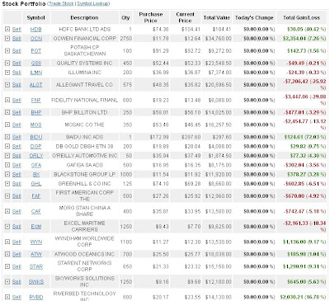Sell the ALGT position
Image resolution: width=330 pixels, height=301 pixels.
click(x=16, y=85)
